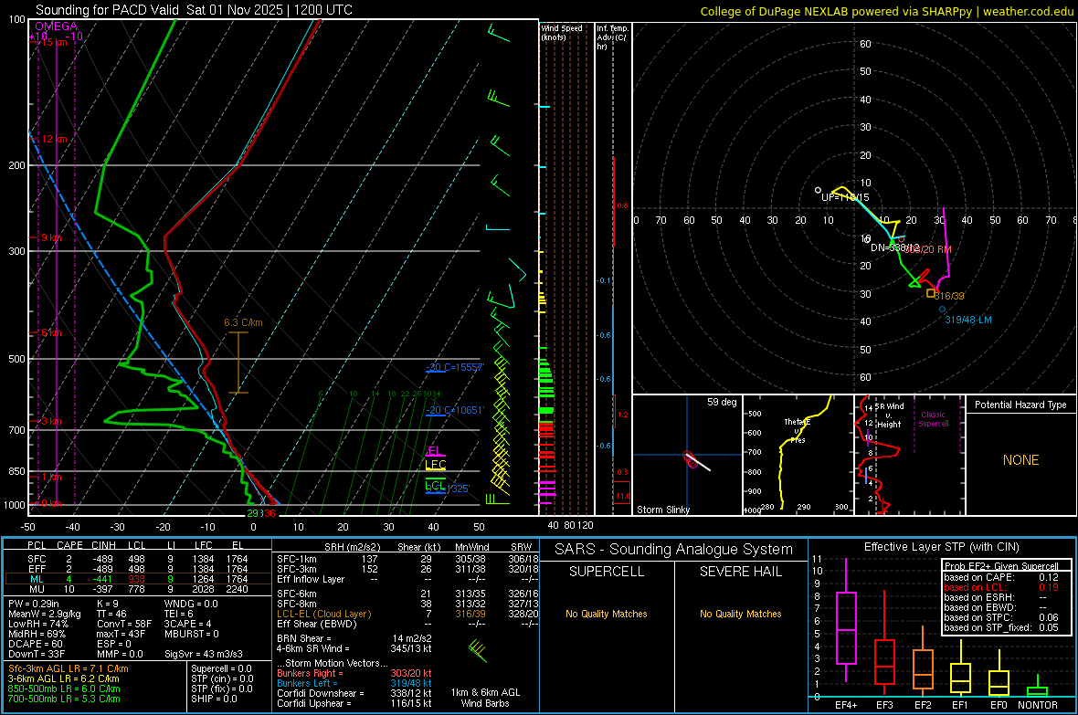Click the blue circle marker near 319/48 LM
This screenshot has height=715, width=1078.
943,310
